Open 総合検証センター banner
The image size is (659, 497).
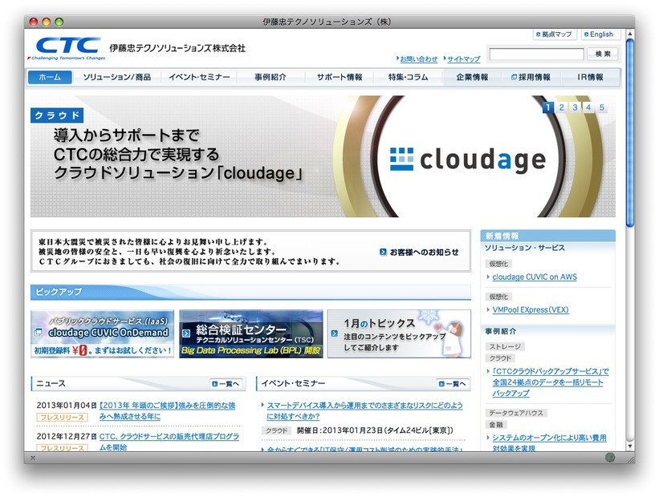tap(251, 333)
